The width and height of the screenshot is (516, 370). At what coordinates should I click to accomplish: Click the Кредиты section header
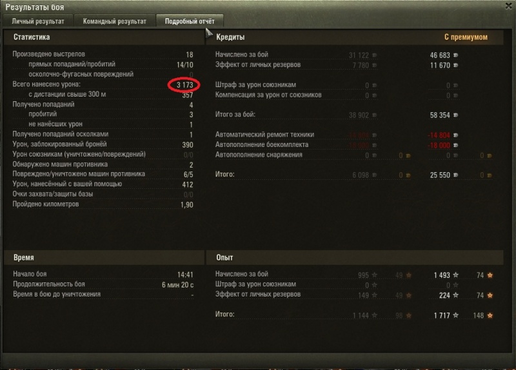[x=230, y=37]
